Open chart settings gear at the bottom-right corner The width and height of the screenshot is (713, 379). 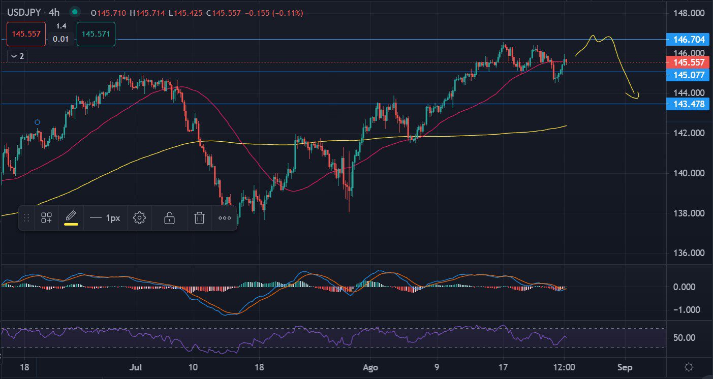click(x=689, y=367)
